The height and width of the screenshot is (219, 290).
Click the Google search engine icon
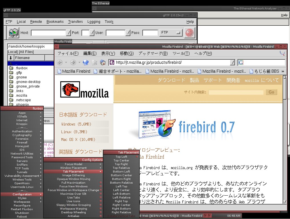pos(241,62)
